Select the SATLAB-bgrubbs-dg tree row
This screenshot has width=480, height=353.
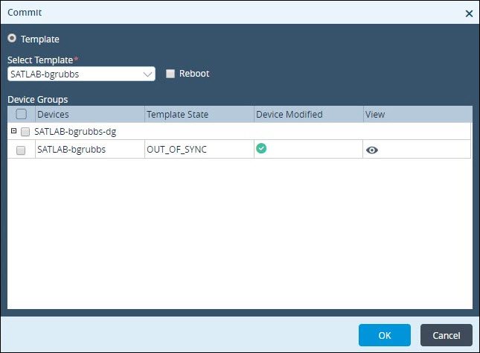pyautogui.click(x=239, y=132)
